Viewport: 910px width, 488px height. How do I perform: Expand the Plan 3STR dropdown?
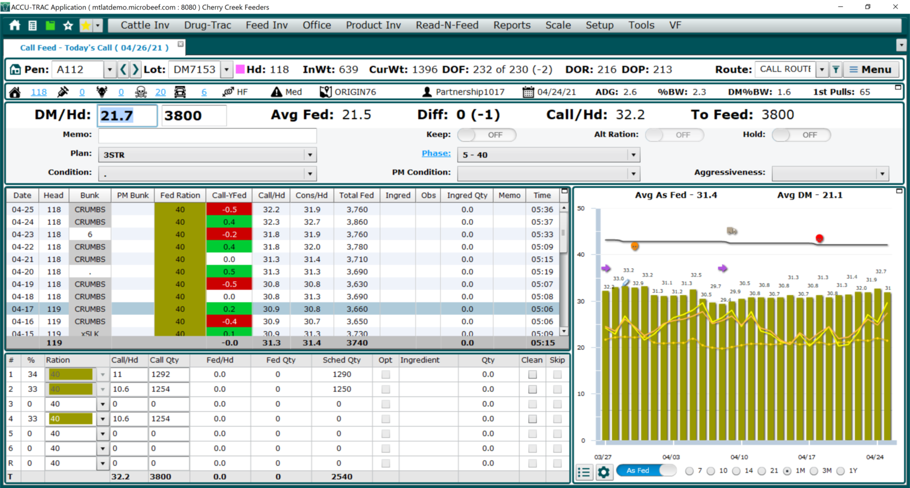tap(310, 155)
